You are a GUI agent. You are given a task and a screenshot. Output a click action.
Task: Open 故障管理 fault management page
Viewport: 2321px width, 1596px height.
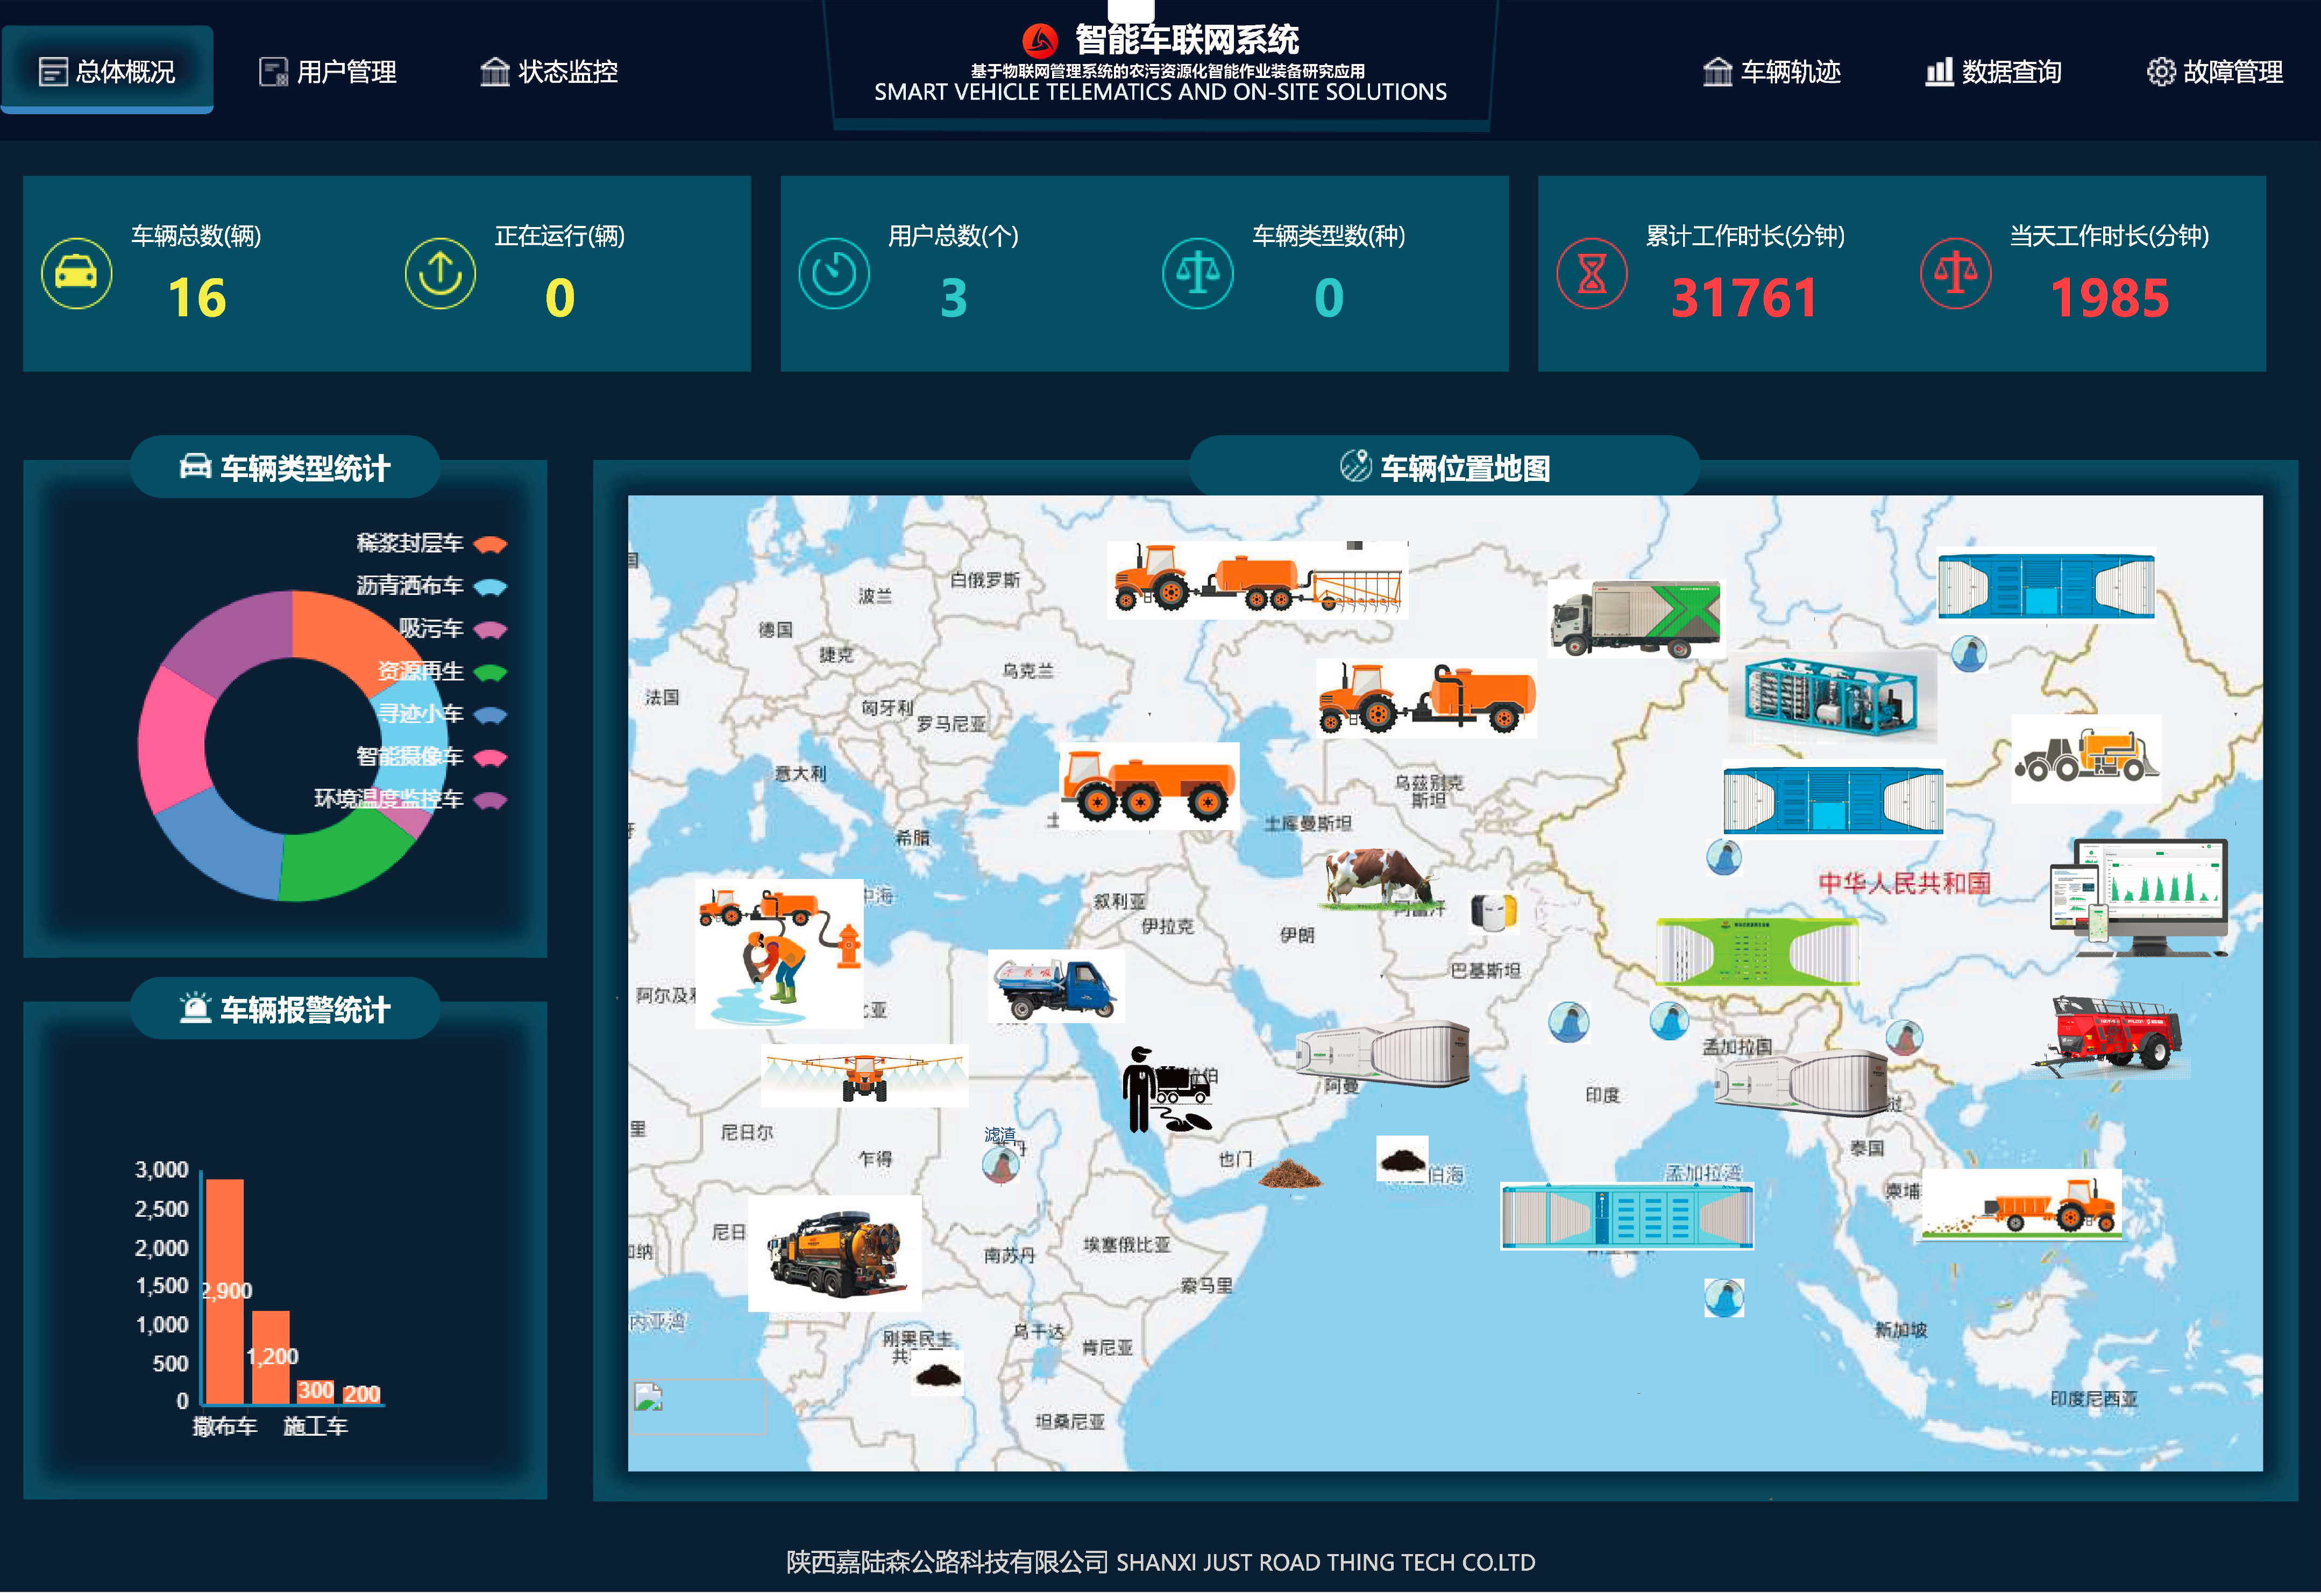click(x=2214, y=71)
